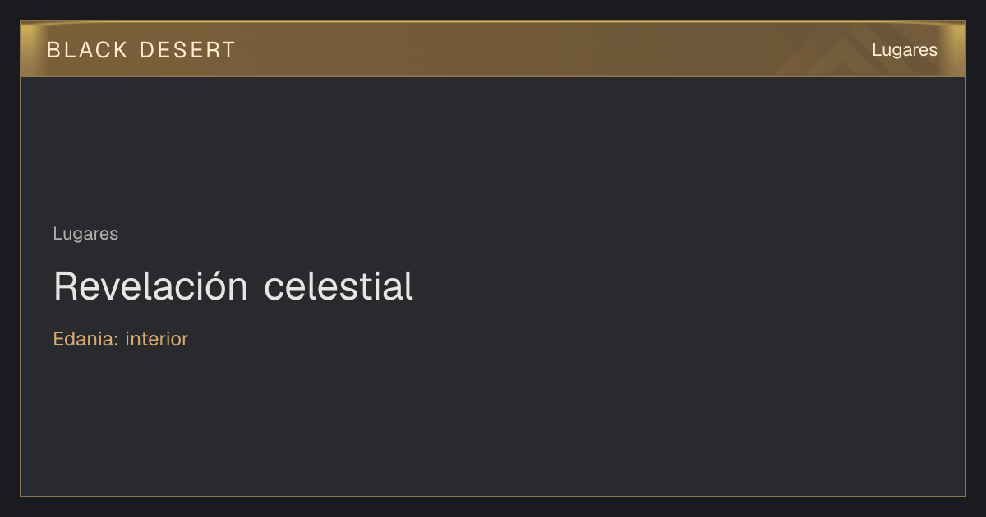Click the gold border line under header

(493, 76)
